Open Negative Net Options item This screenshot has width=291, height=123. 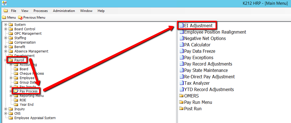[205, 38]
